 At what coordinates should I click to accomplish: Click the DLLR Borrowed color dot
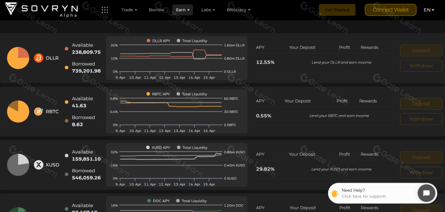[66, 68]
